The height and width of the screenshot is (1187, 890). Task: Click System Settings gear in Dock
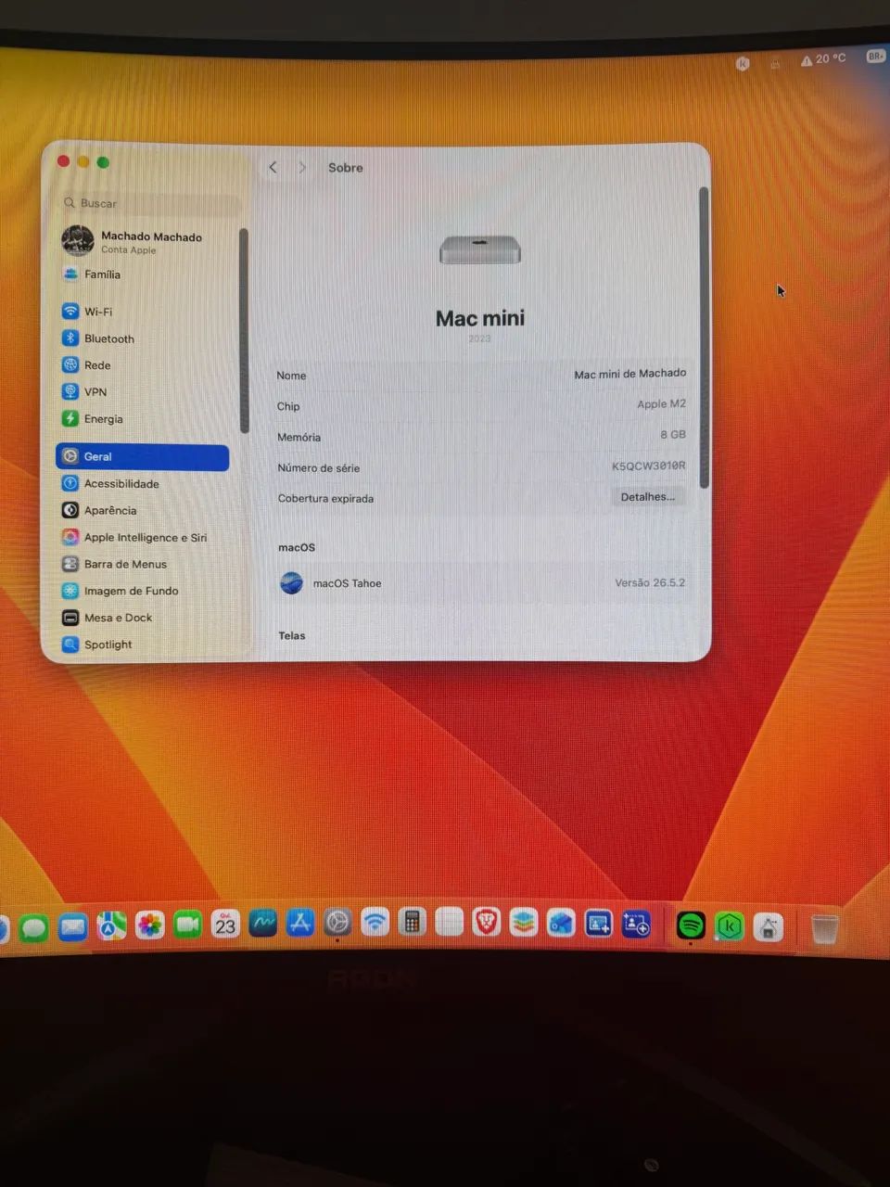(337, 923)
